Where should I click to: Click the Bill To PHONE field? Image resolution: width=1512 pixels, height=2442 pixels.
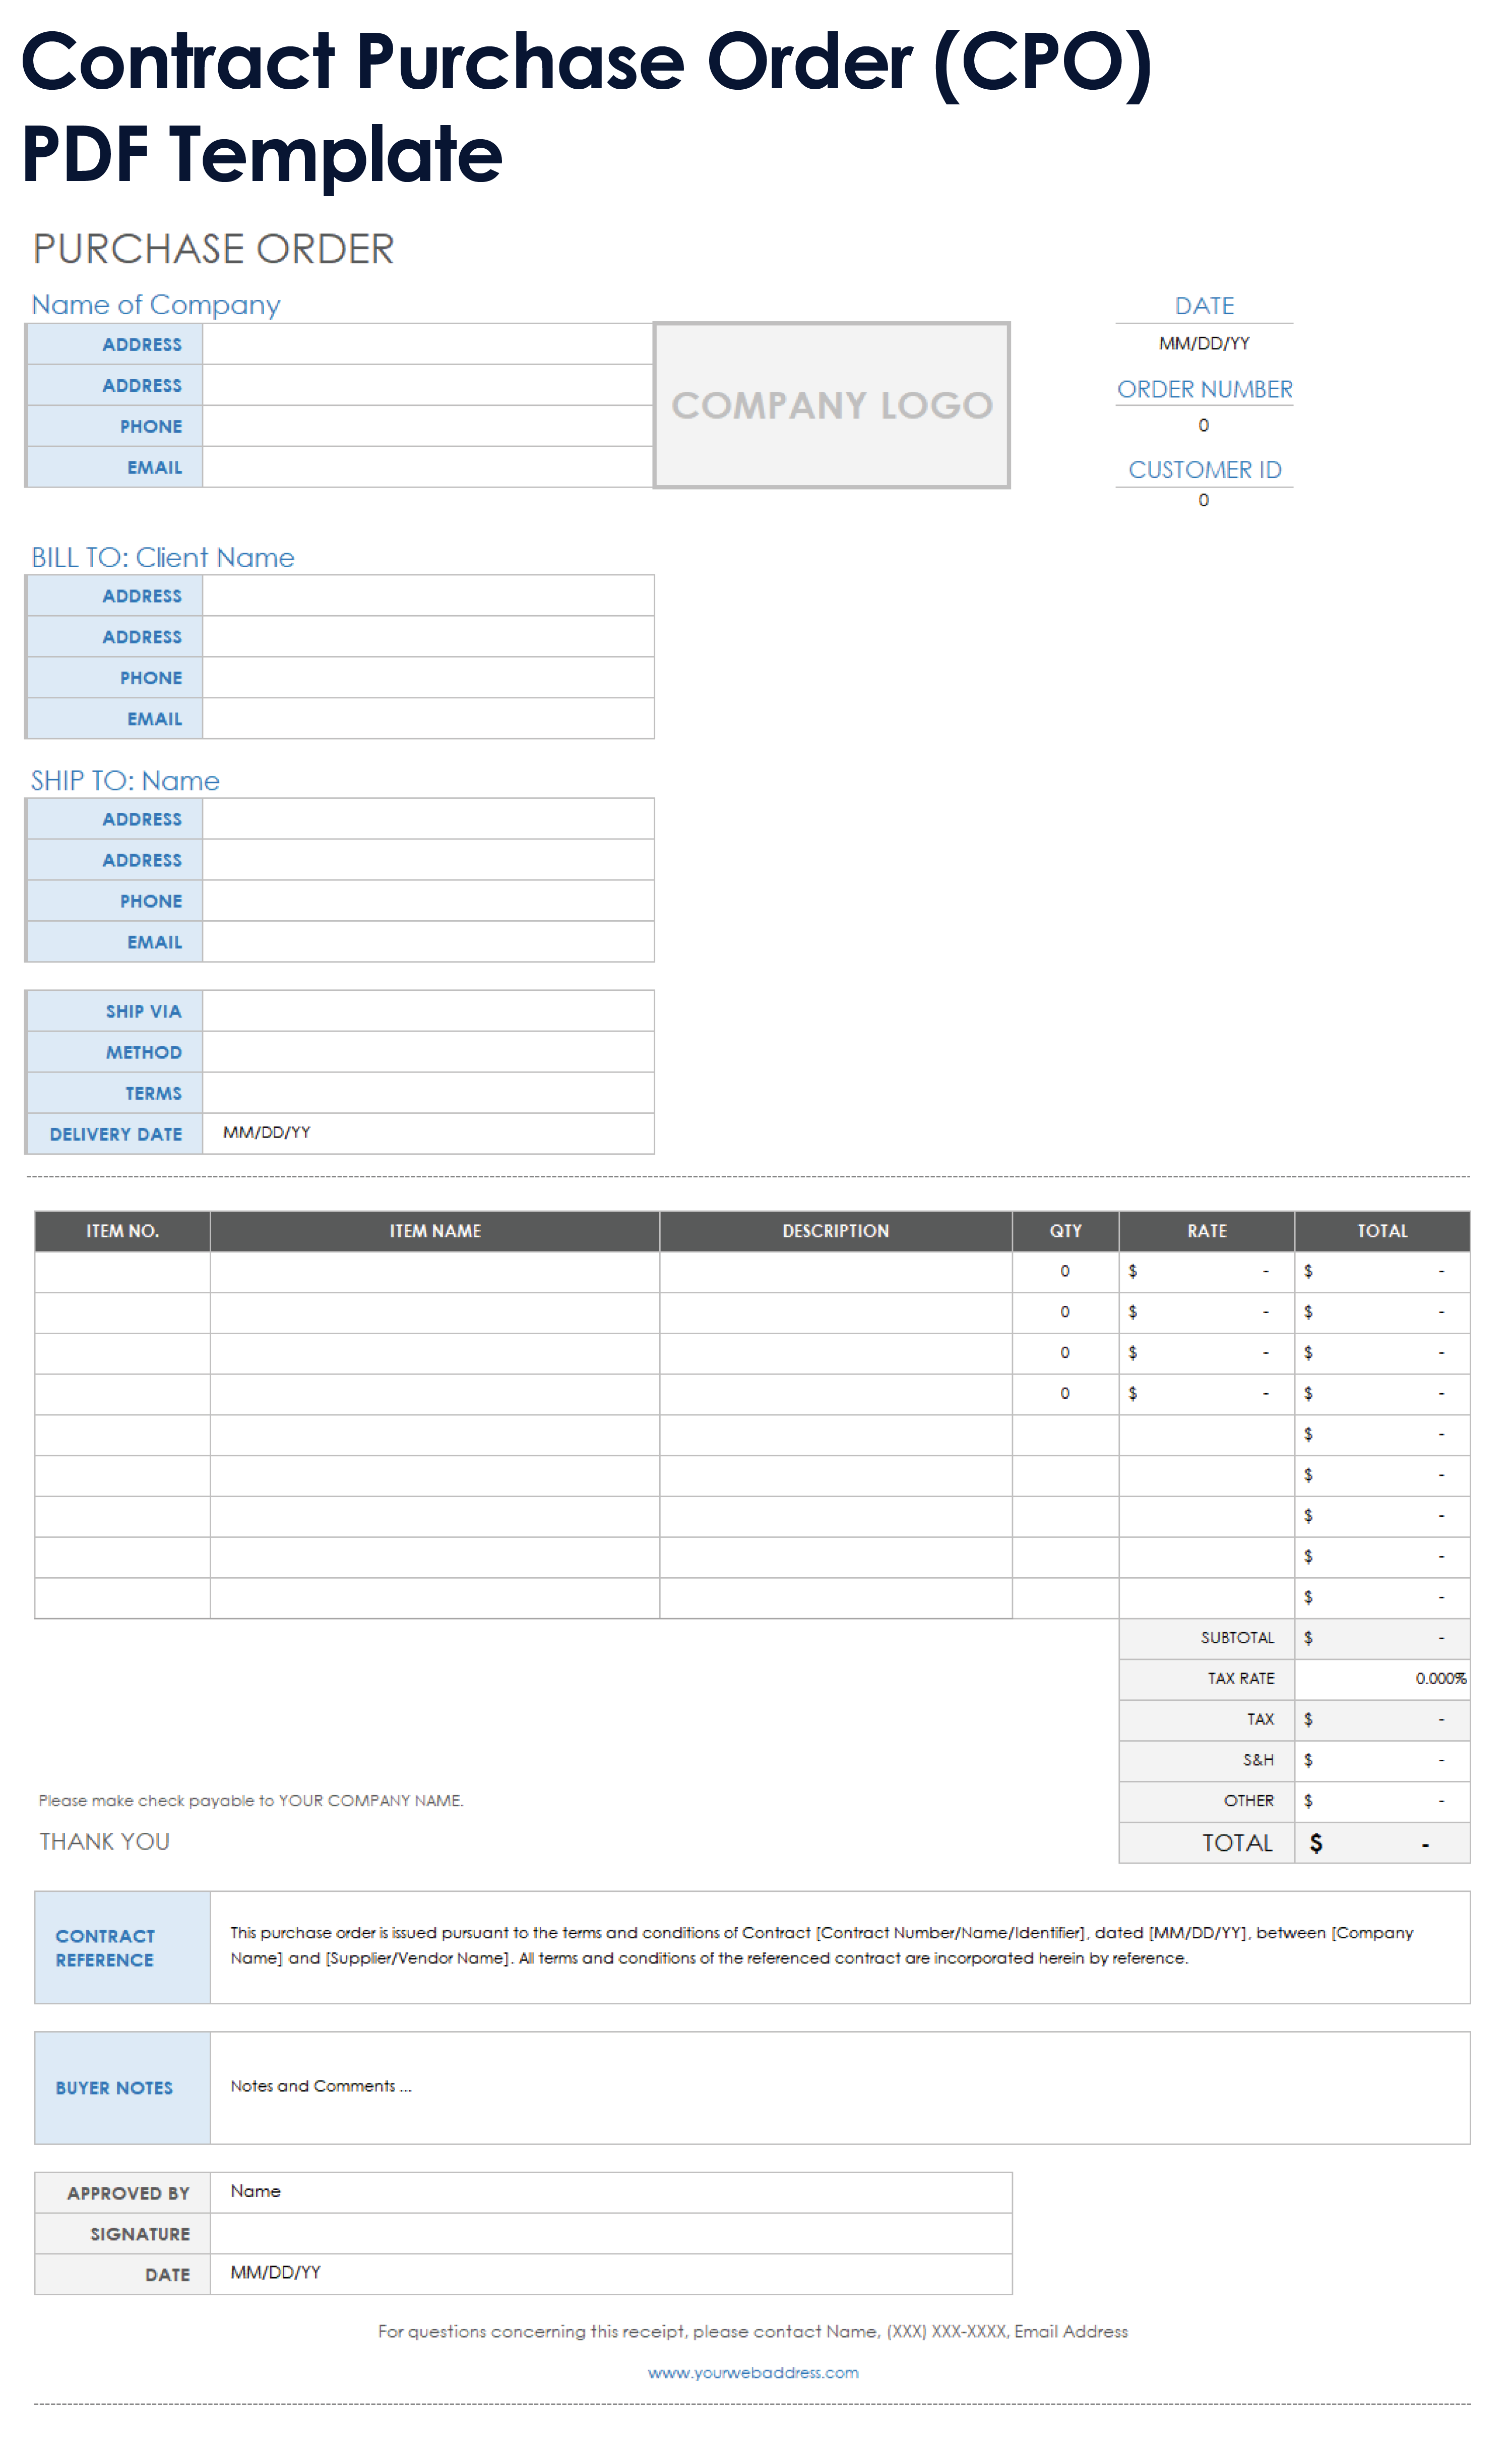pos(427,677)
